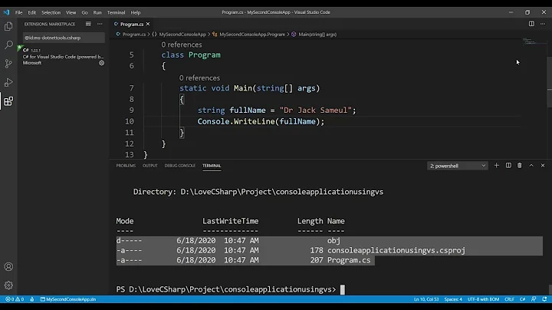Viewport: 552px width, 310px height.
Task: Open the Help menu
Action: pyautogui.click(x=136, y=12)
